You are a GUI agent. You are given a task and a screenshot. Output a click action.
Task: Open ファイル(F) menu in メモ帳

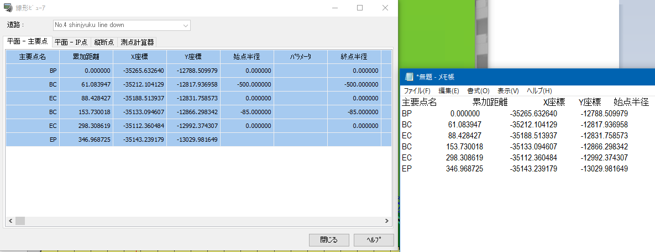pos(417,91)
